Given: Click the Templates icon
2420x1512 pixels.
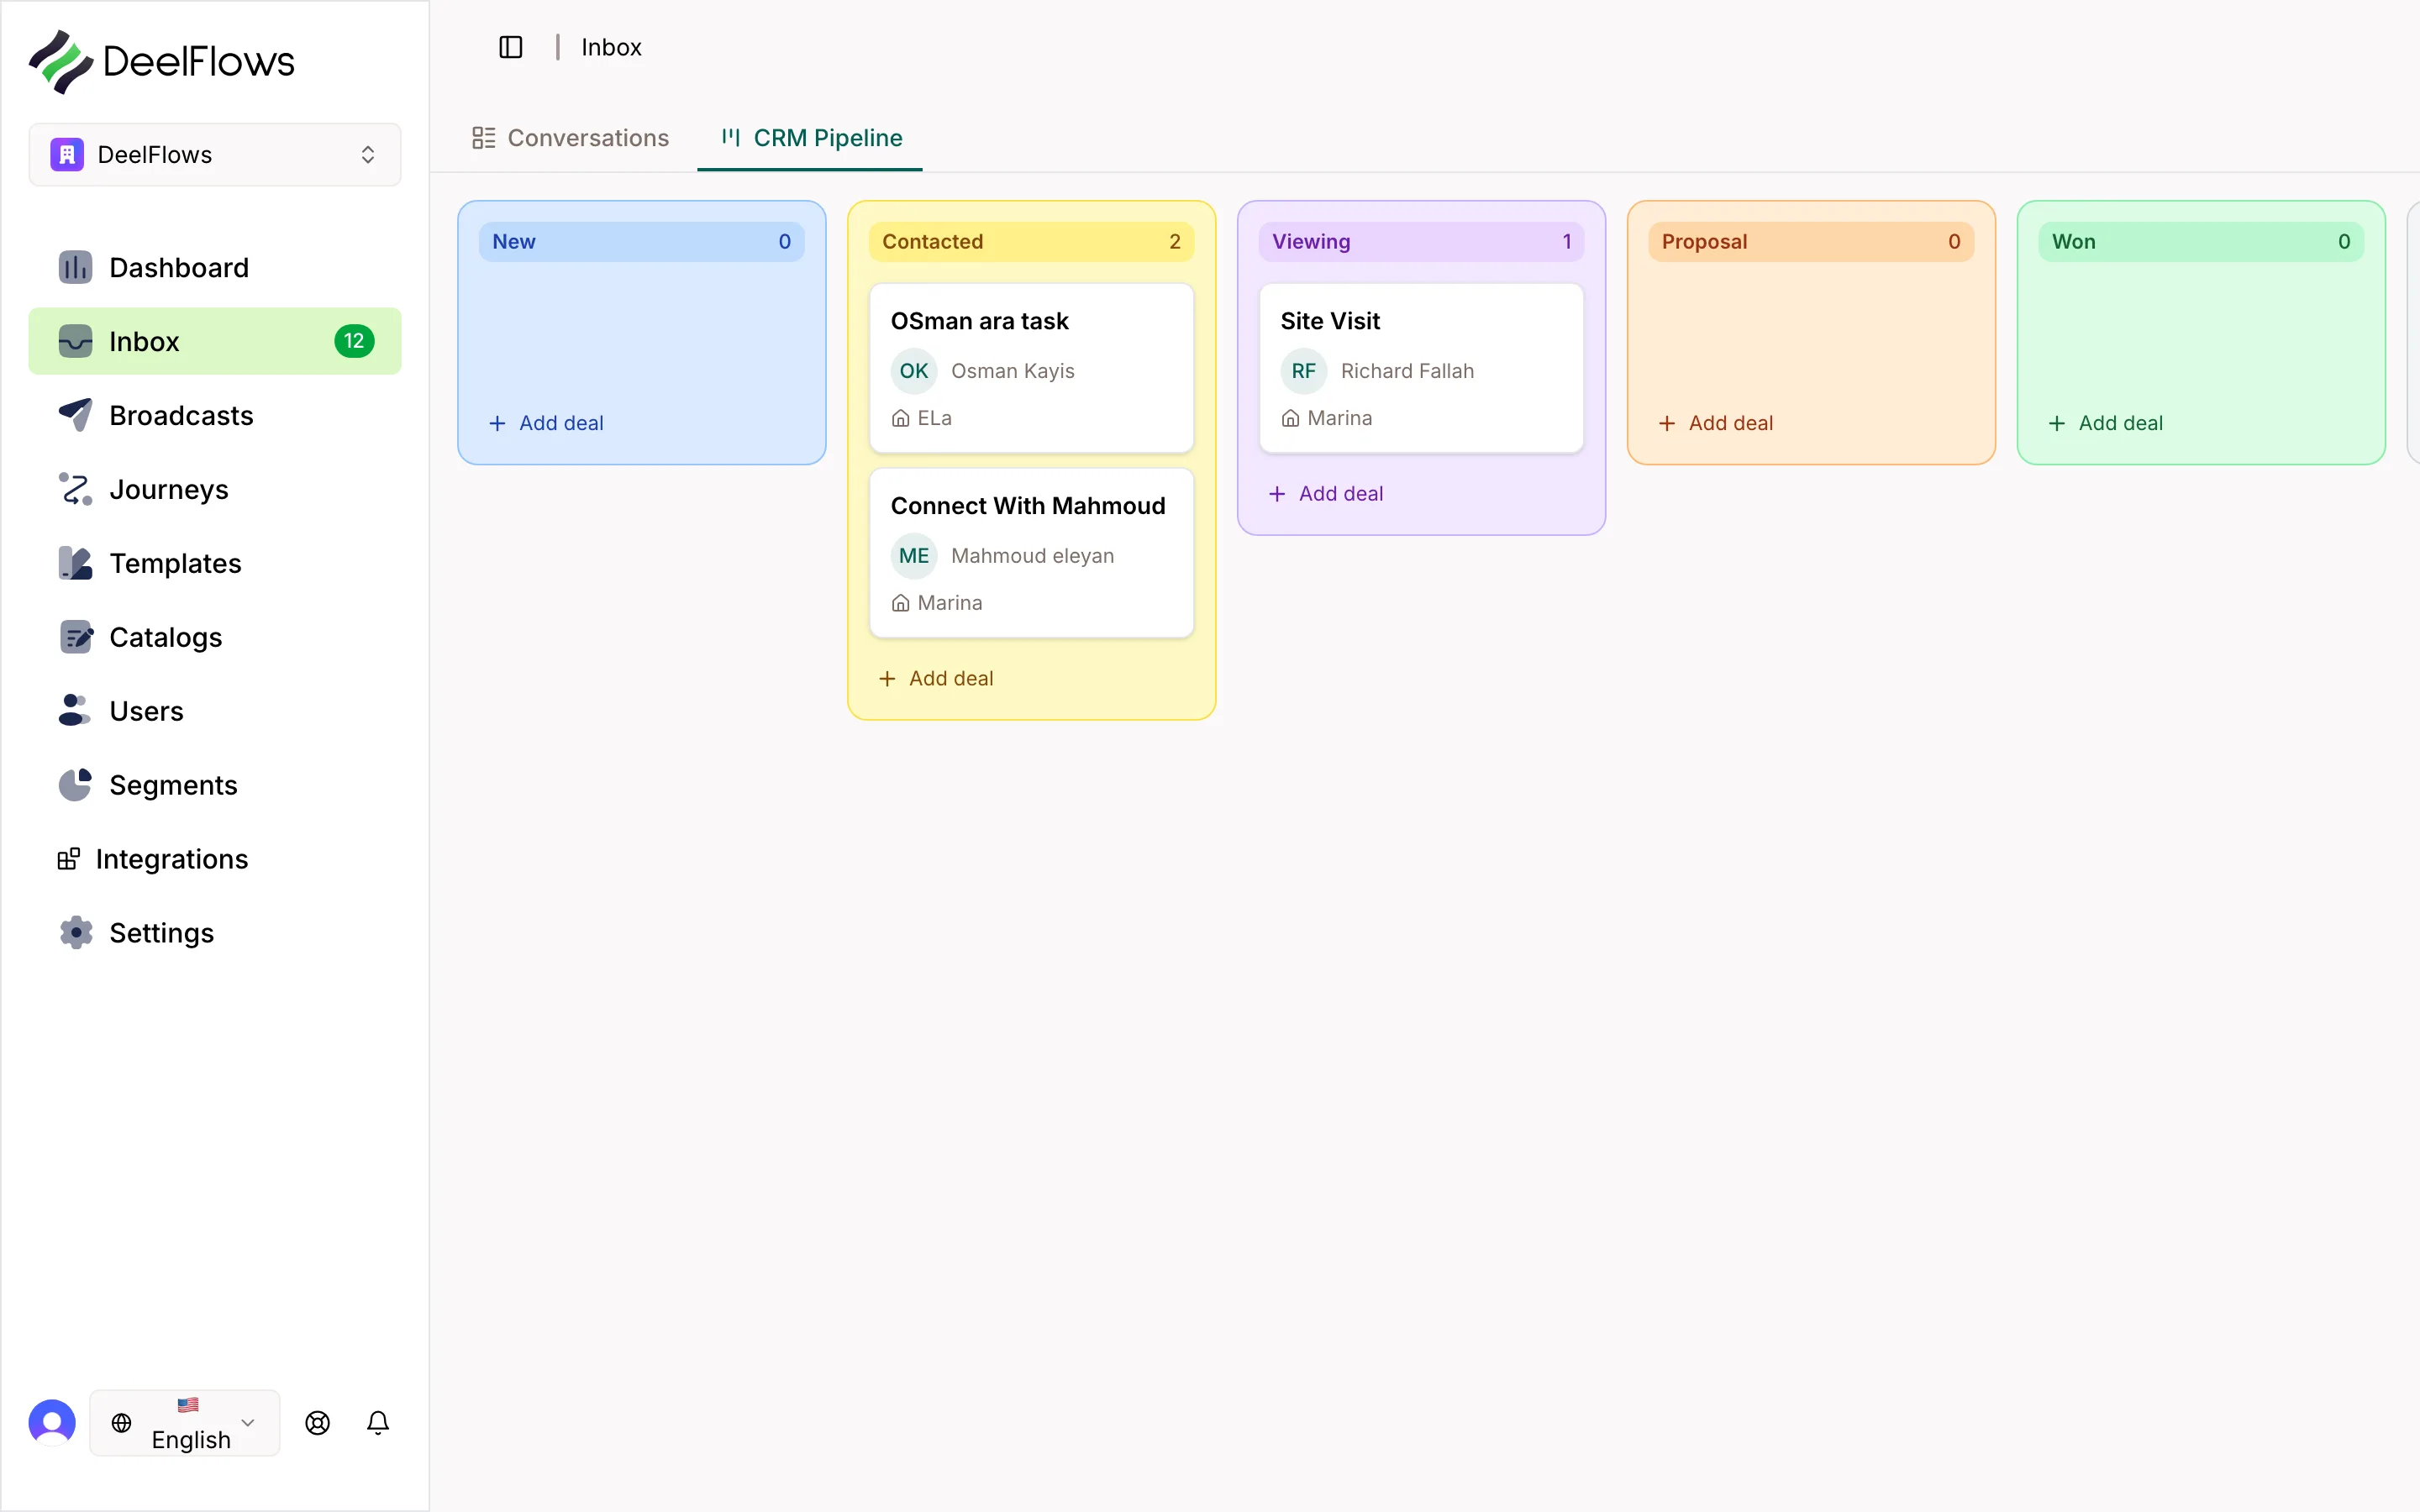Looking at the screenshot, I should coord(75,563).
